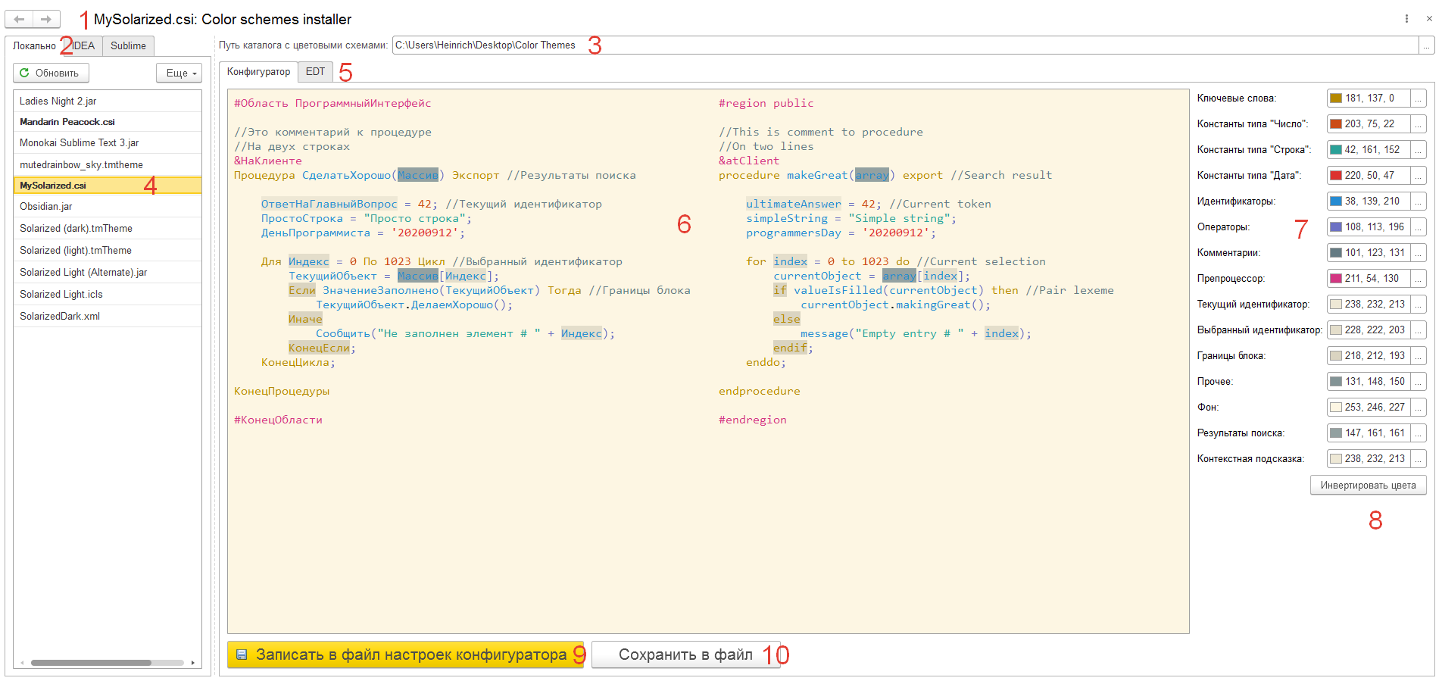Click the back navigation arrow
Viewport: 1442px width, 681px height.
coord(20,19)
